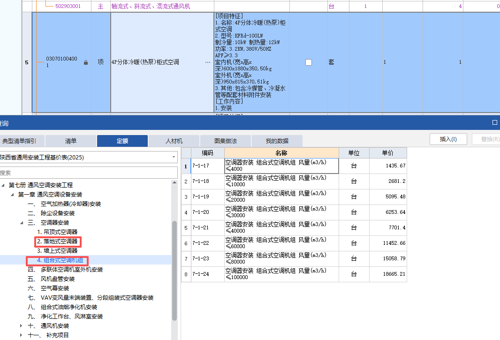Click the 插入(I) button
500x340 pixels.
(447, 139)
